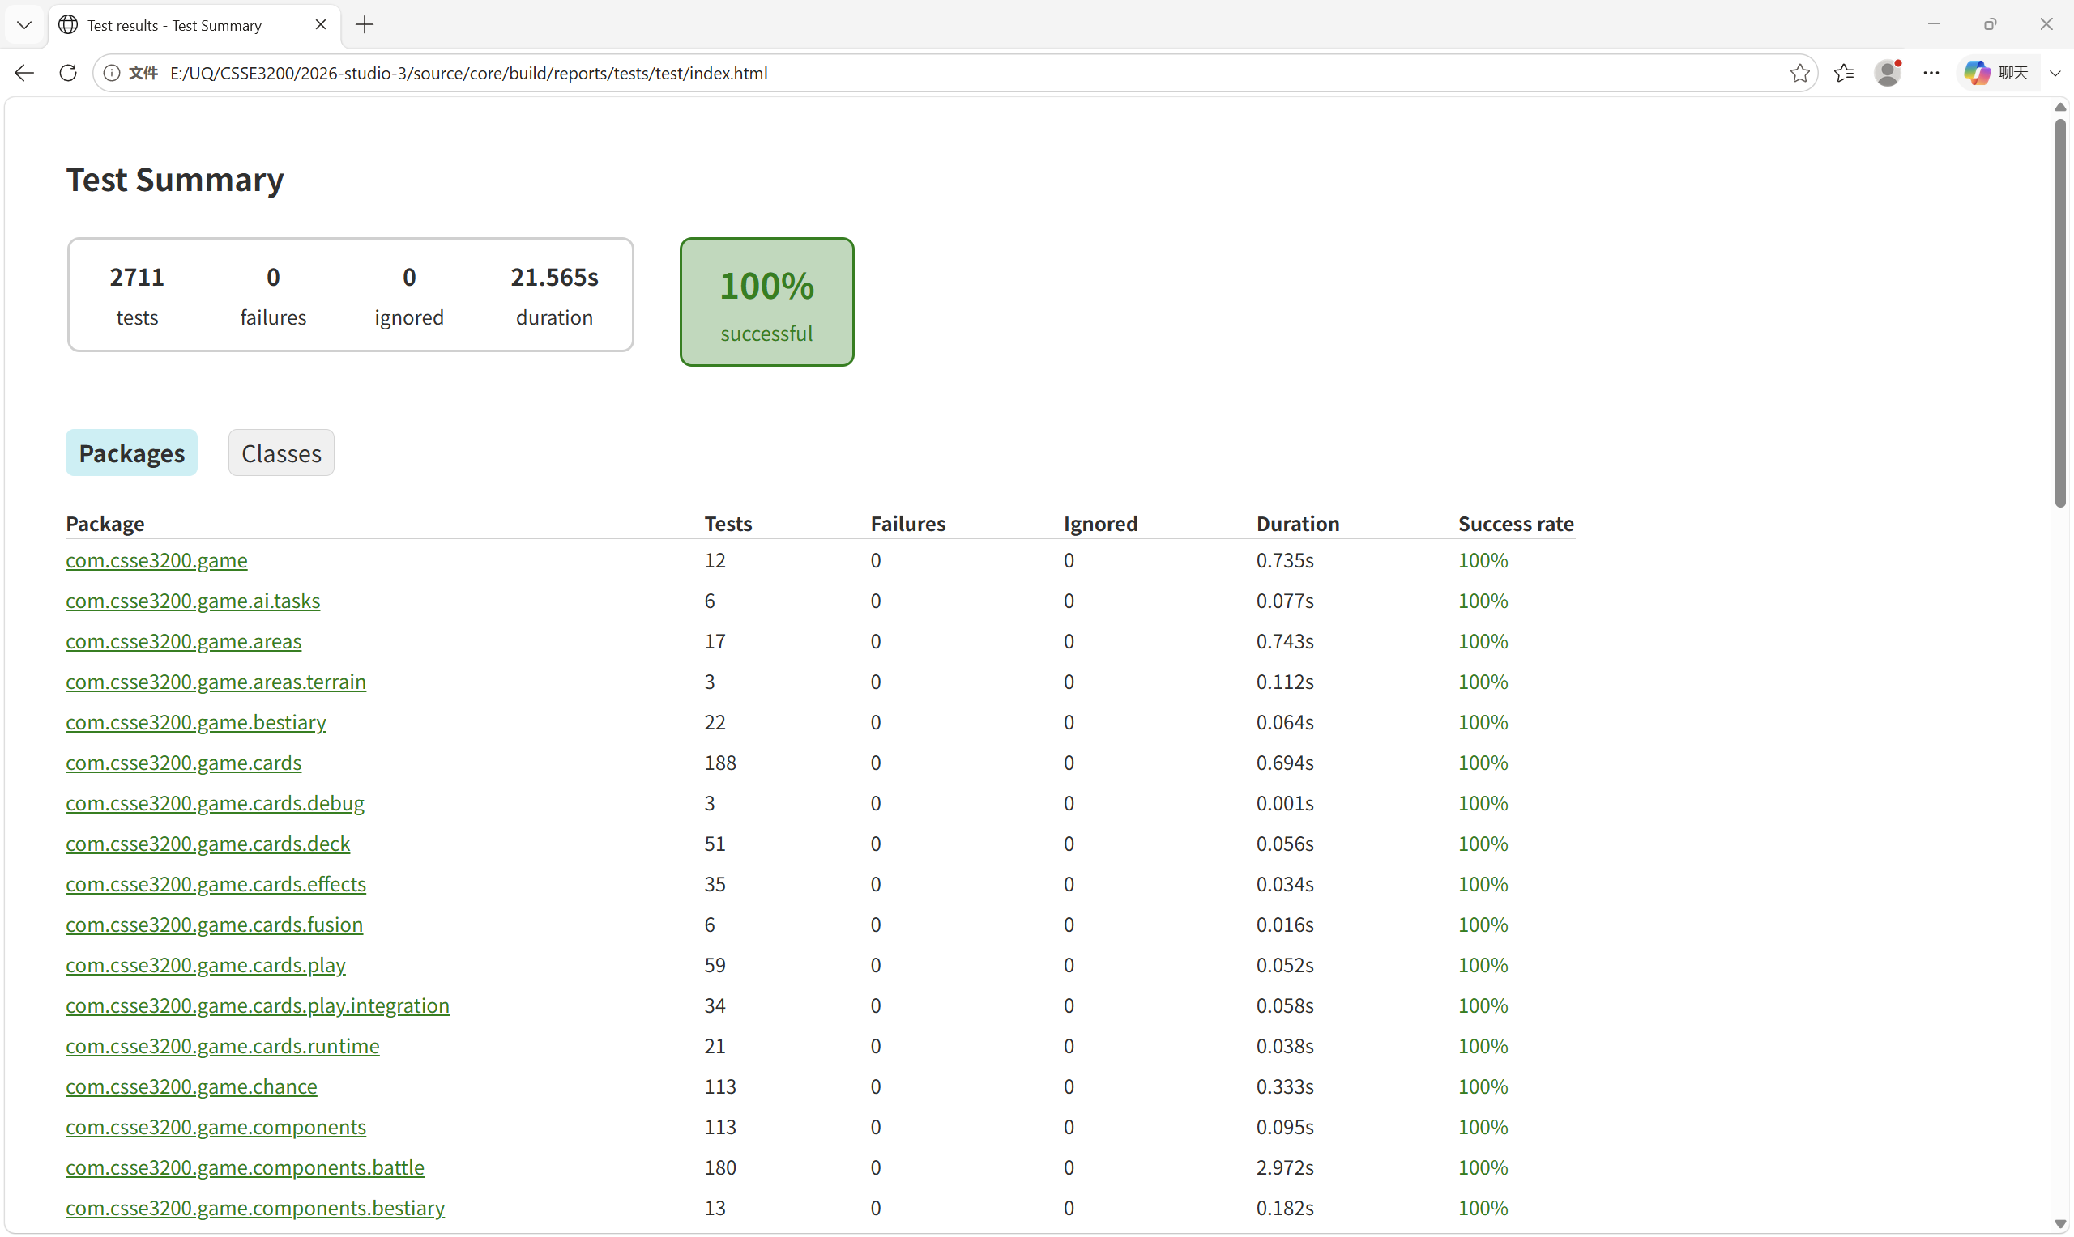
Task: Open com.csse3200.game.components.bestiary package
Action: pos(255,1207)
